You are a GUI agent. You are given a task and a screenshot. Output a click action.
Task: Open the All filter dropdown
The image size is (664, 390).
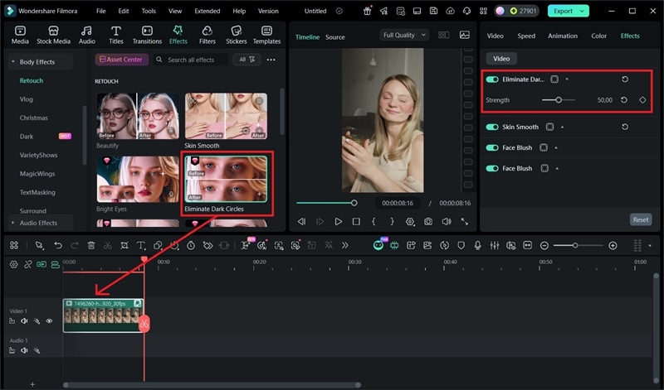(247, 60)
